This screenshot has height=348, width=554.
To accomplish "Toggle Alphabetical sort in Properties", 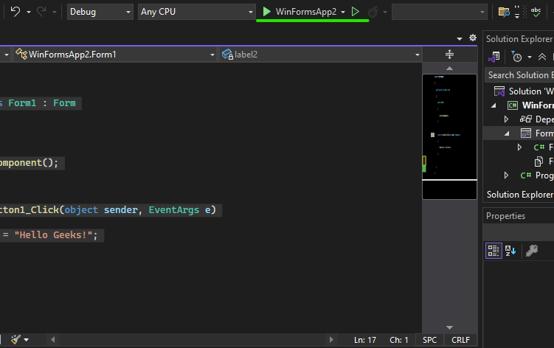I will tap(510, 251).
